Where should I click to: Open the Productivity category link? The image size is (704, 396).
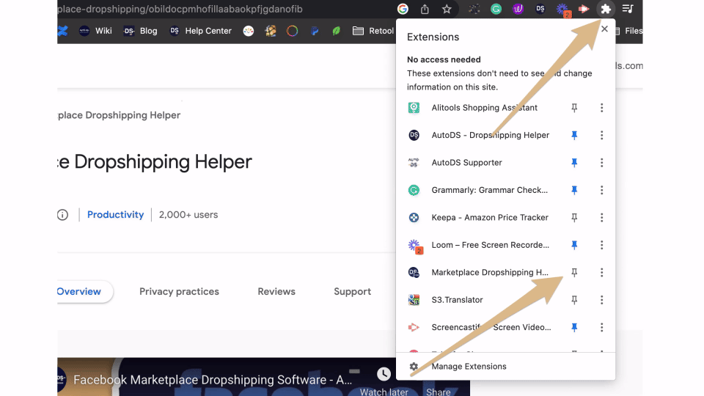pos(115,215)
